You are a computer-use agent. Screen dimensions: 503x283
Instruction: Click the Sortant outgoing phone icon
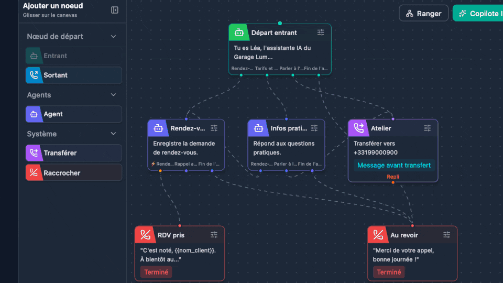[34, 75]
